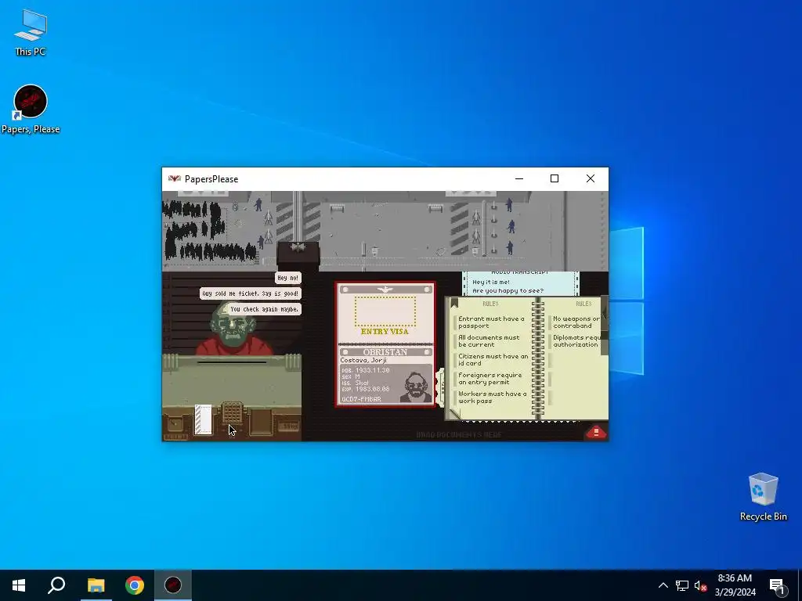Click the rule "No weapons or contraband"

(x=576, y=322)
